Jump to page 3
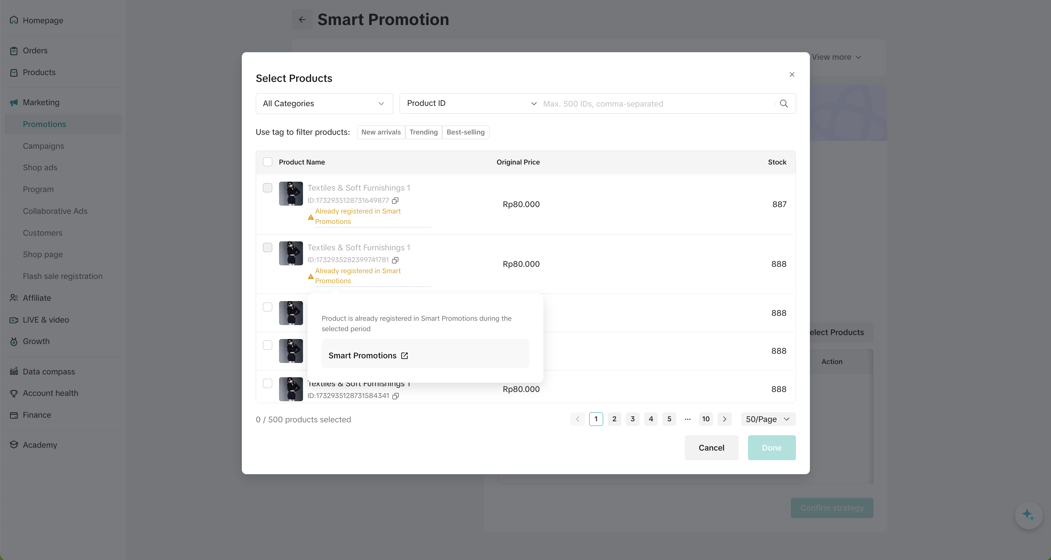 (632, 419)
